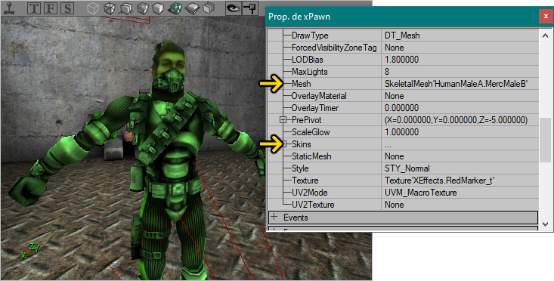This screenshot has height=281, width=554.
Task: Click the StaticMesh None value
Action: tap(395, 156)
